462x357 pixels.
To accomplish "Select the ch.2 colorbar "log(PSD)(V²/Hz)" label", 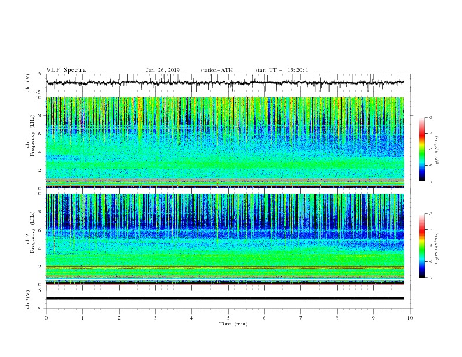I will (436, 249).
